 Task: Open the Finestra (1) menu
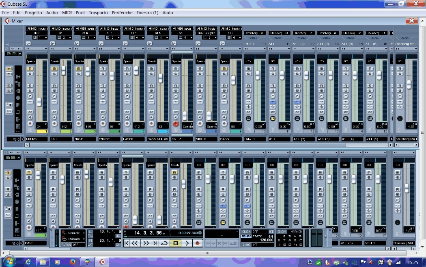click(147, 13)
